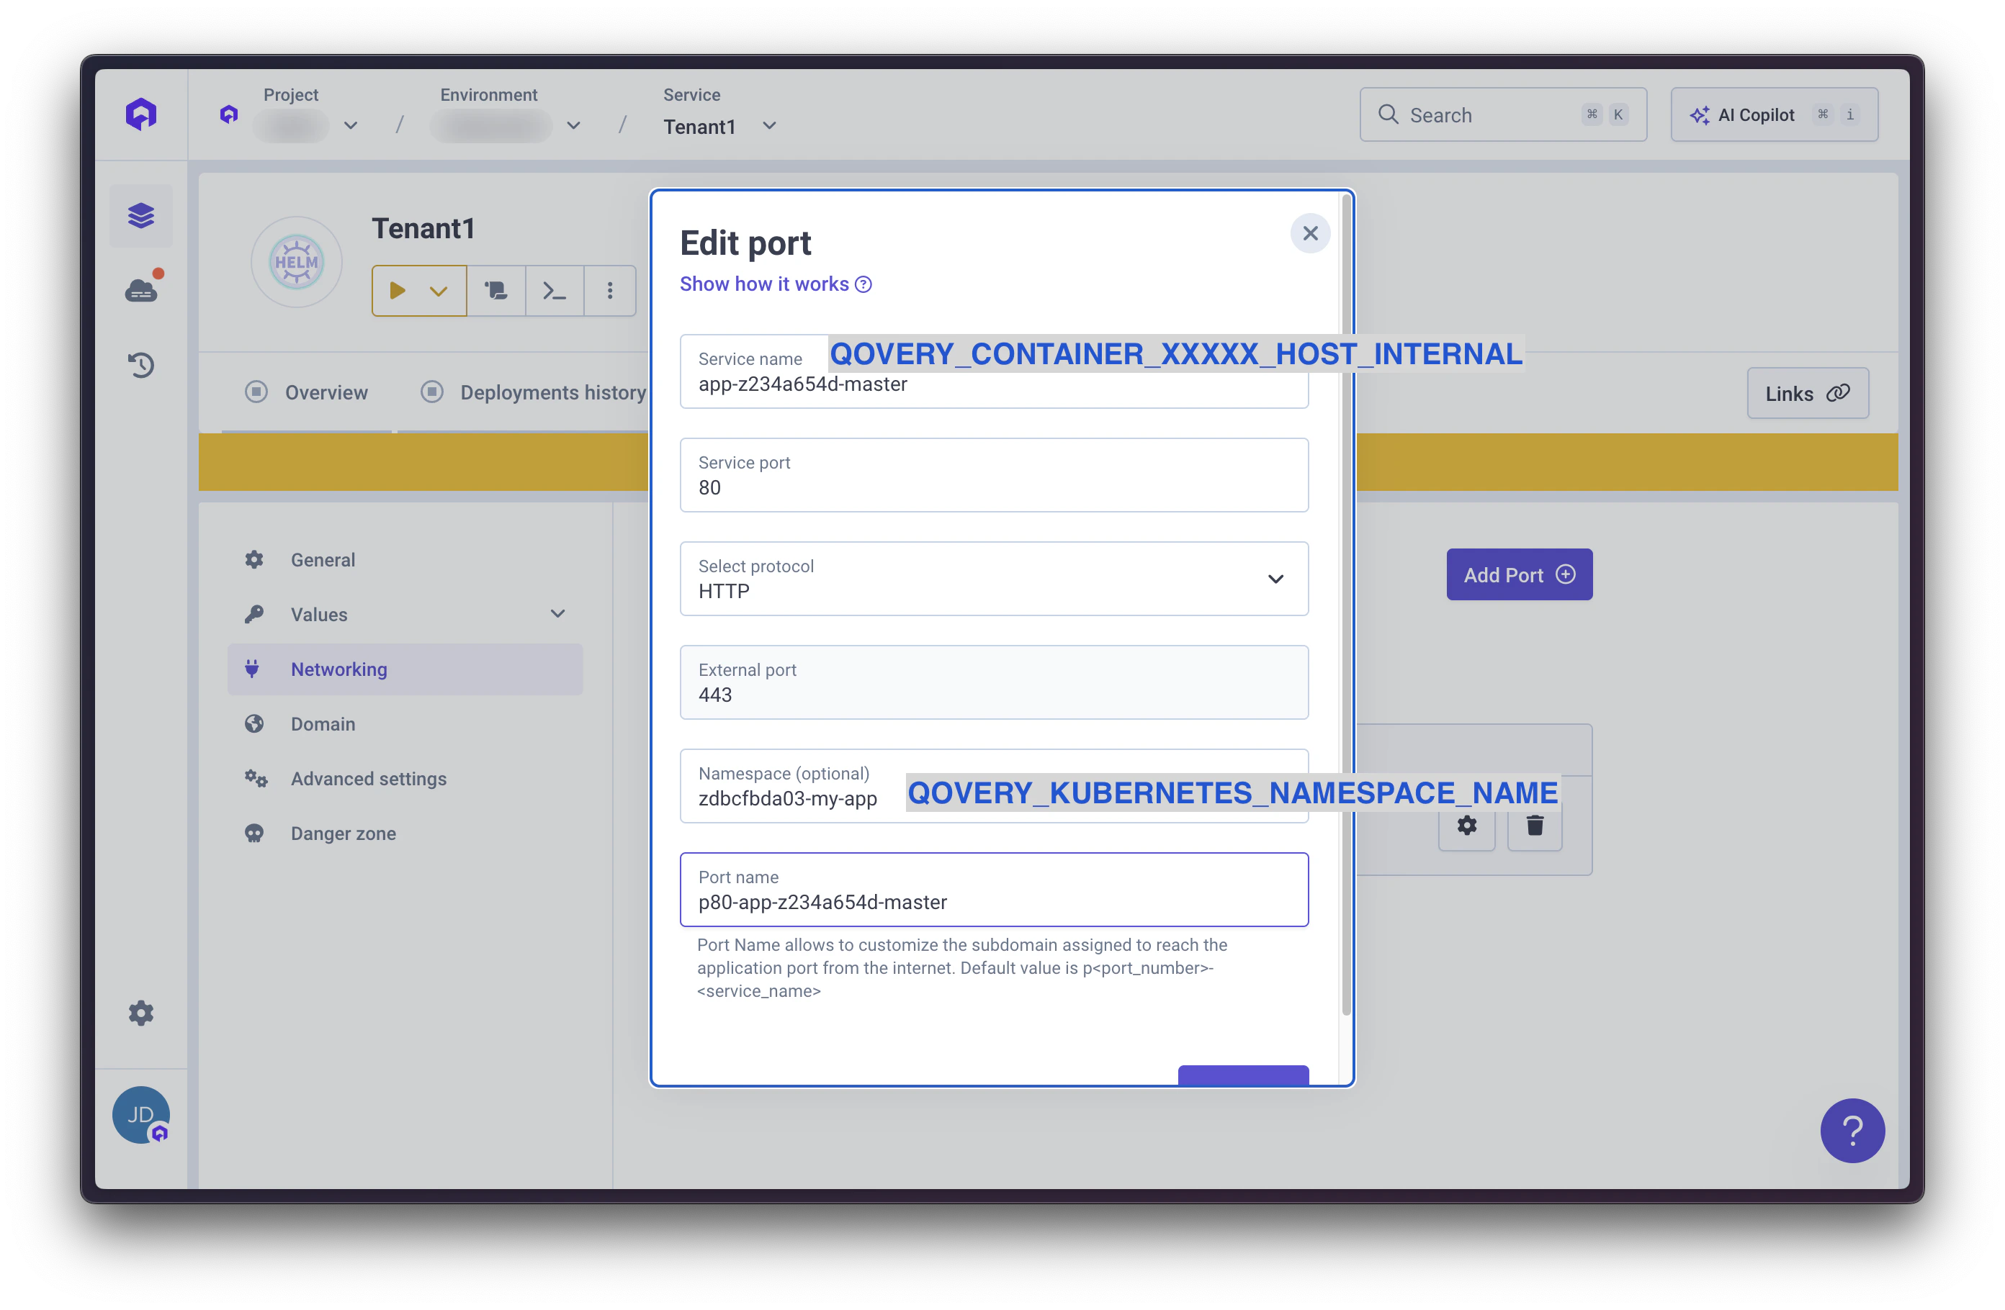Image resolution: width=2005 pixels, height=1310 pixels.
Task: Click the help question mark icon
Action: [1852, 1131]
